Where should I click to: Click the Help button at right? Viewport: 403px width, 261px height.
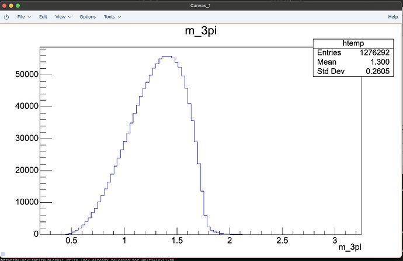pyautogui.click(x=393, y=17)
